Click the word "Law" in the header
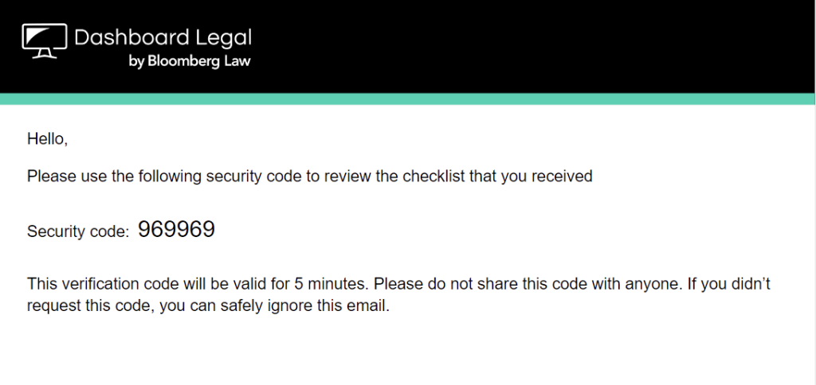The height and width of the screenshot is (385, 816). coord(239,60)
